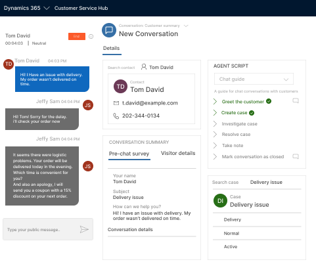Click the Greet the customer script step text
Image resolution: width=316 pixels, height=262 pixels.
(243, 102)
